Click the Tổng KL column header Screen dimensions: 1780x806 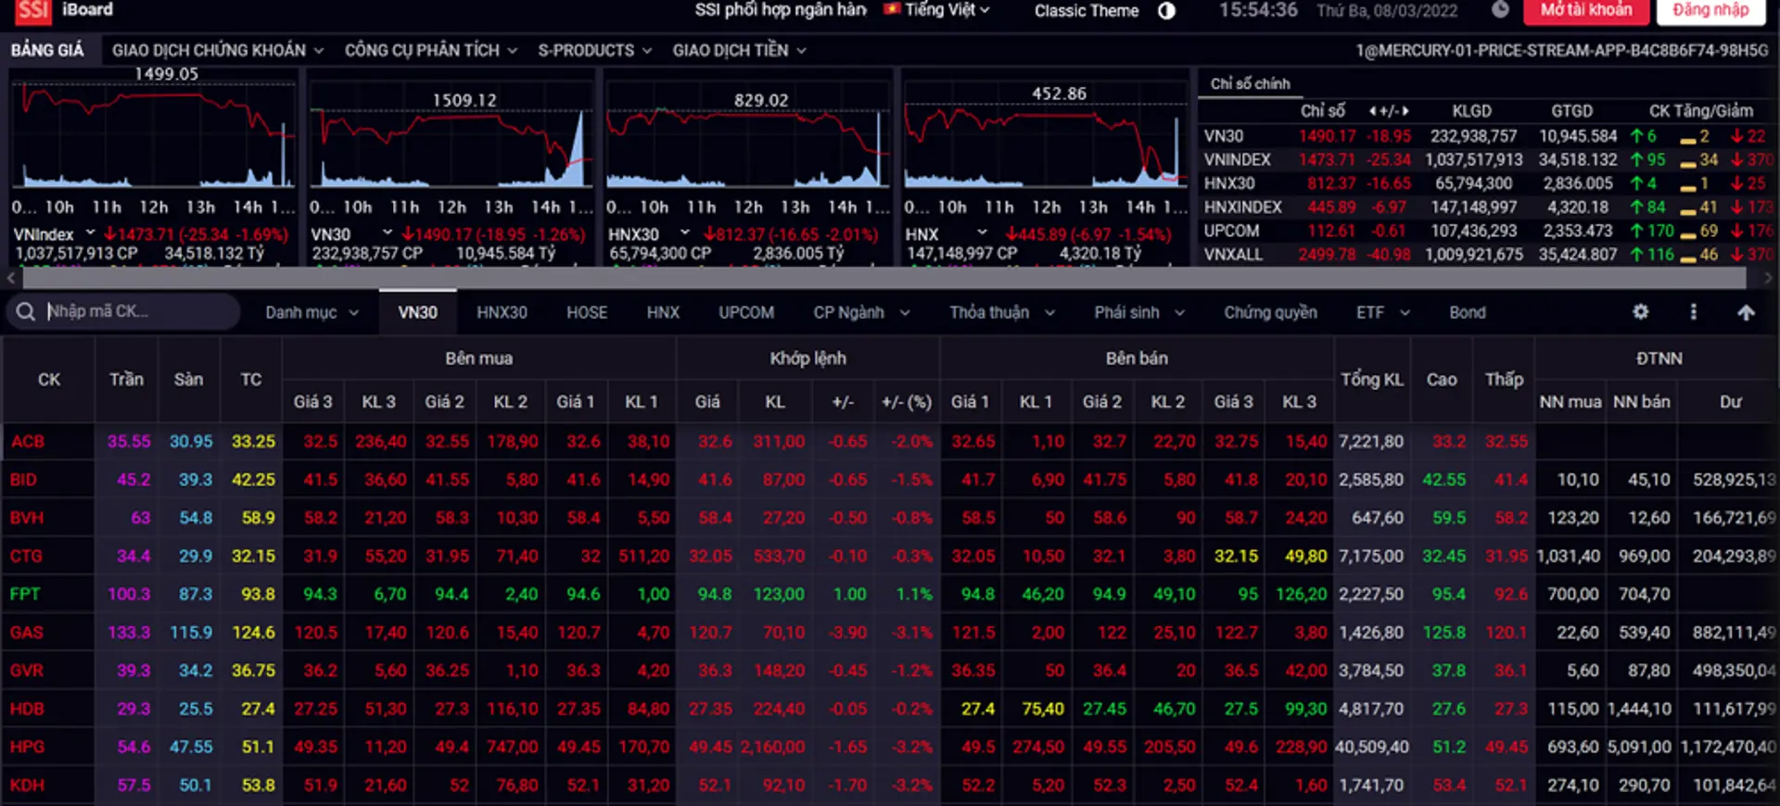[1372, 380]
